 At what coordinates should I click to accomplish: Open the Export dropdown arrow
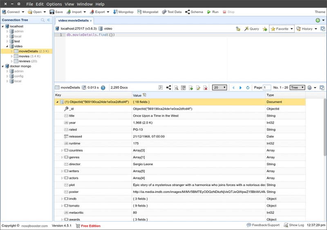(108, 12)
